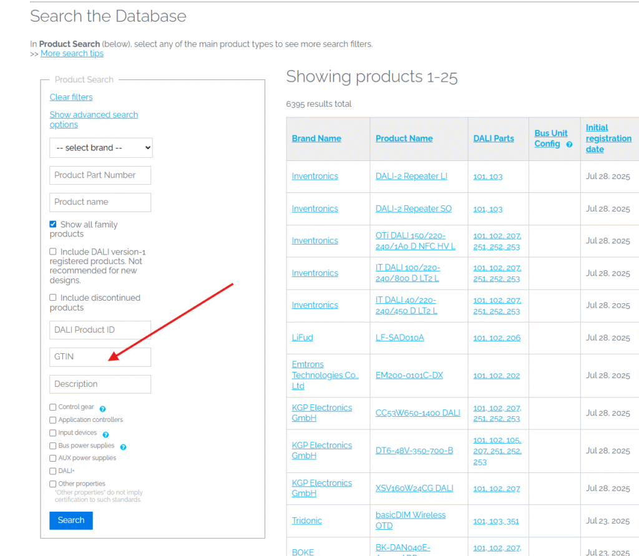Tick the Control gear checkbox
The image size is (639, 556).
[52, 407]
